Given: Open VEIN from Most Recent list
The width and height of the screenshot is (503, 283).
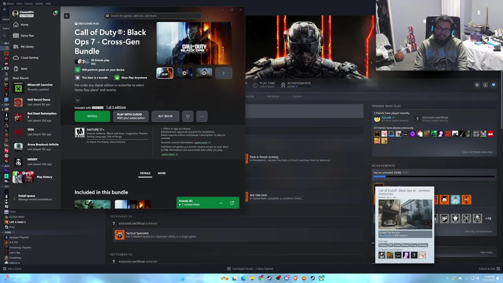Looking at the screenshot, I should point(36,132).
